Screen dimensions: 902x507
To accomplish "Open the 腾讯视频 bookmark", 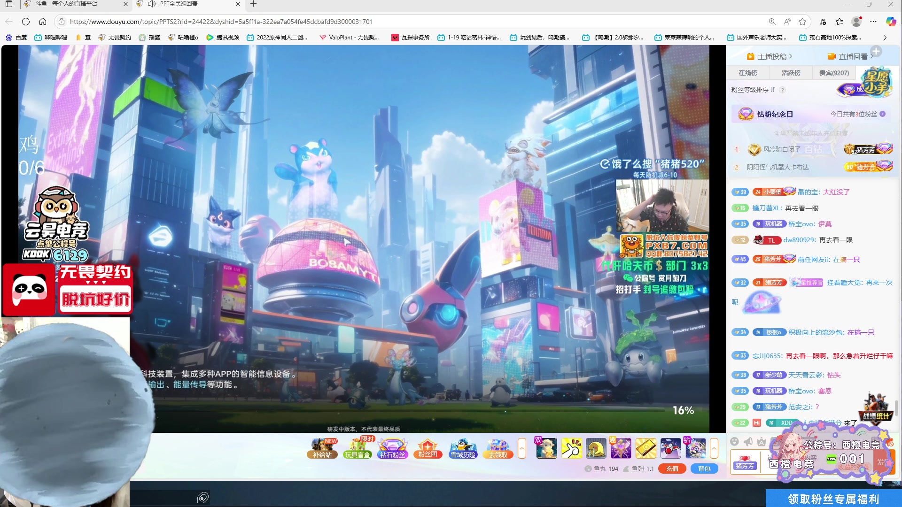I will click(223, 38).
